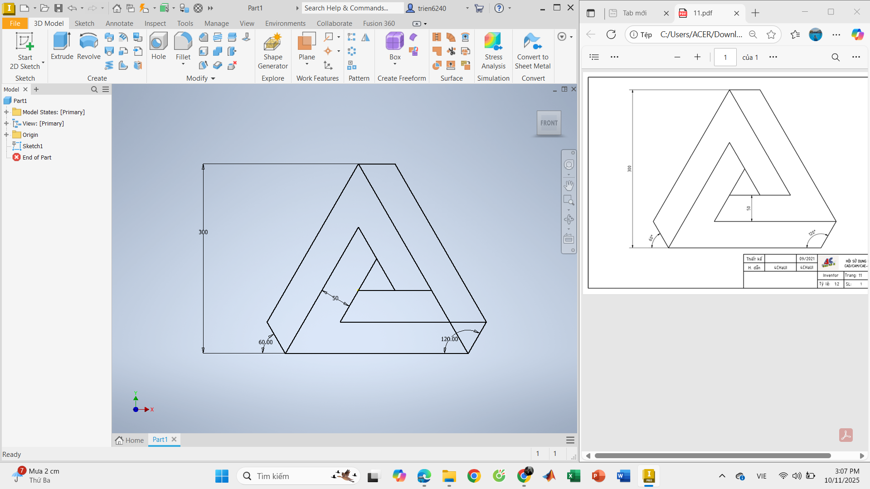
Task: Click the PDF zoom in plus button
Action: (x=697, y=57)
